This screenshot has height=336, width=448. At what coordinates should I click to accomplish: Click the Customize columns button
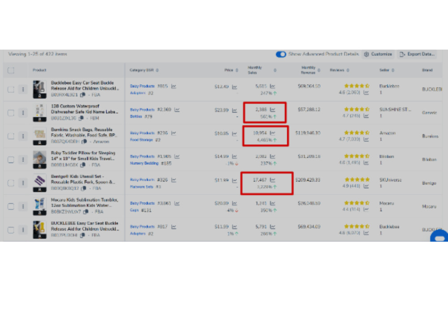point(378,54)
